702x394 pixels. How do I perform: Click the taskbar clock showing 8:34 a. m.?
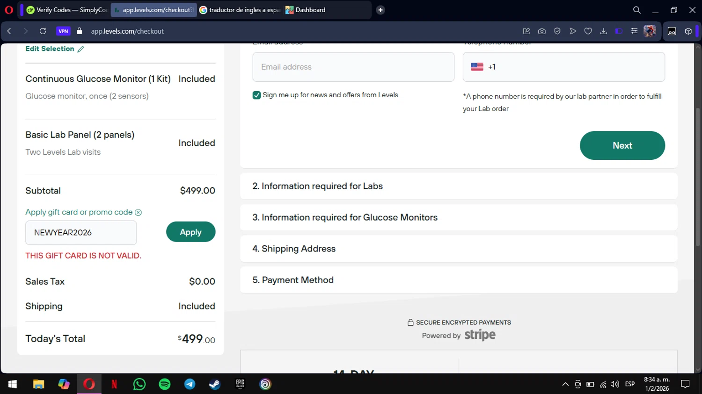tap(657, 384)
